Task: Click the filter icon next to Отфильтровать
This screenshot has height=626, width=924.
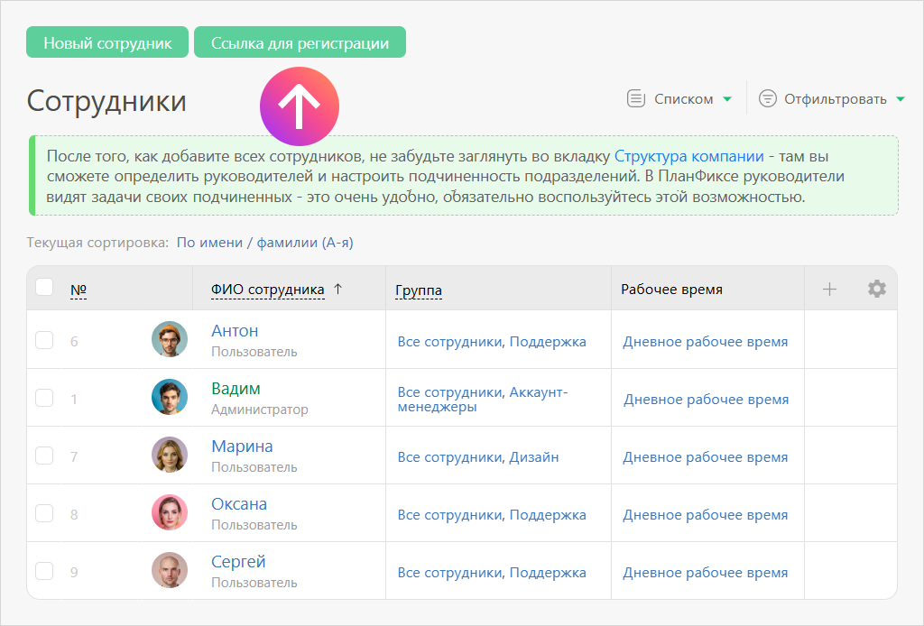Action: [x=768, y=98]
